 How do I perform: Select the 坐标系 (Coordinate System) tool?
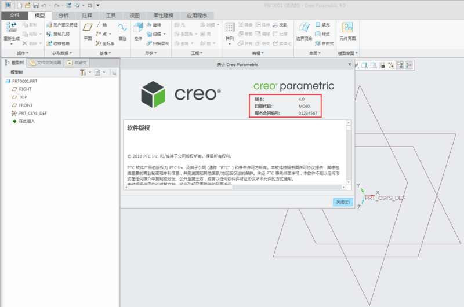(x=105, y=43)
